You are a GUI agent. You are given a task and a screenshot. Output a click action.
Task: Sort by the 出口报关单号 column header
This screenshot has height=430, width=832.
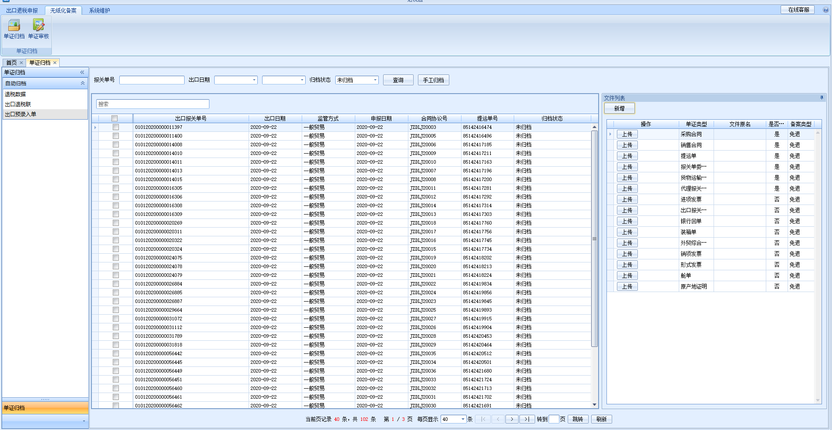click(x=191, y=118)
